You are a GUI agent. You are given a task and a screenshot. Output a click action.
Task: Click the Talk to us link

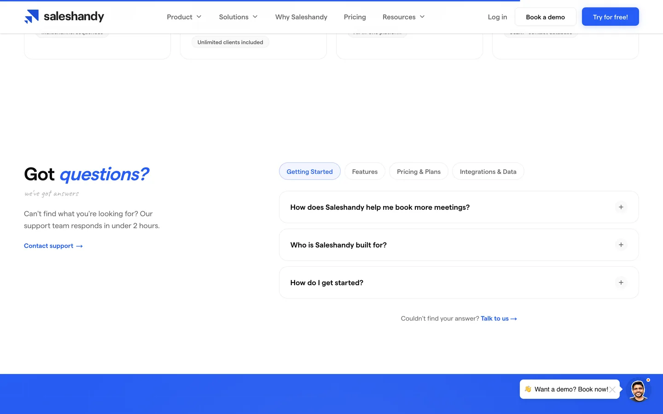(499, 318)
